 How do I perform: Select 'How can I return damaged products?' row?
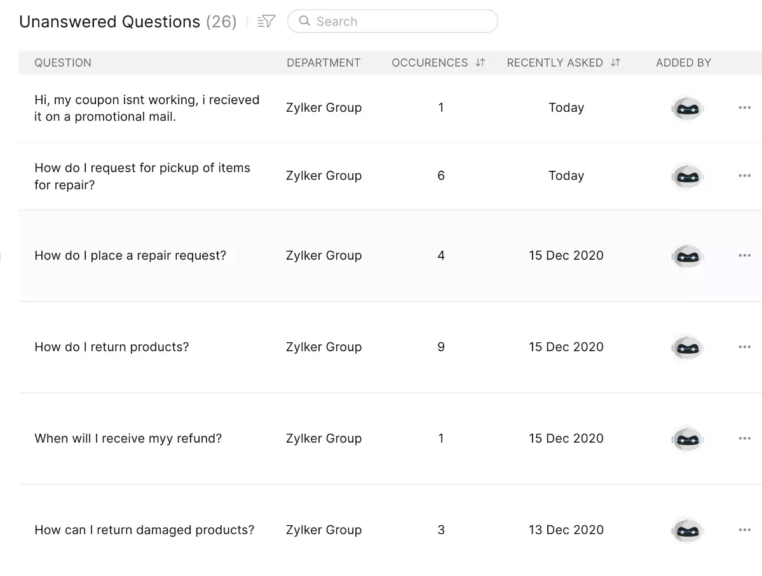144,530
